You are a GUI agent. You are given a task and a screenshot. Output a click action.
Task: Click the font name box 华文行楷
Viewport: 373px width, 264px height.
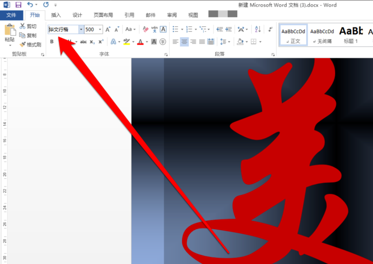[63, 29]
